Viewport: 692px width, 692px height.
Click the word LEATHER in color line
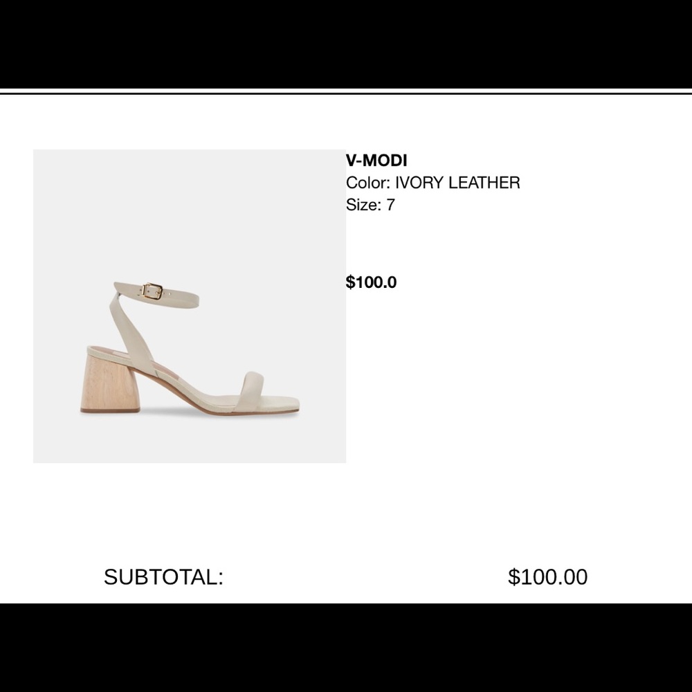tap(484, 183)
